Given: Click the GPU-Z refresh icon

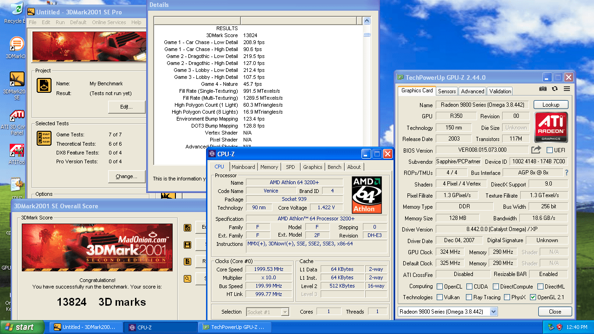Looking at the screenshot, I should coord(555,89).
